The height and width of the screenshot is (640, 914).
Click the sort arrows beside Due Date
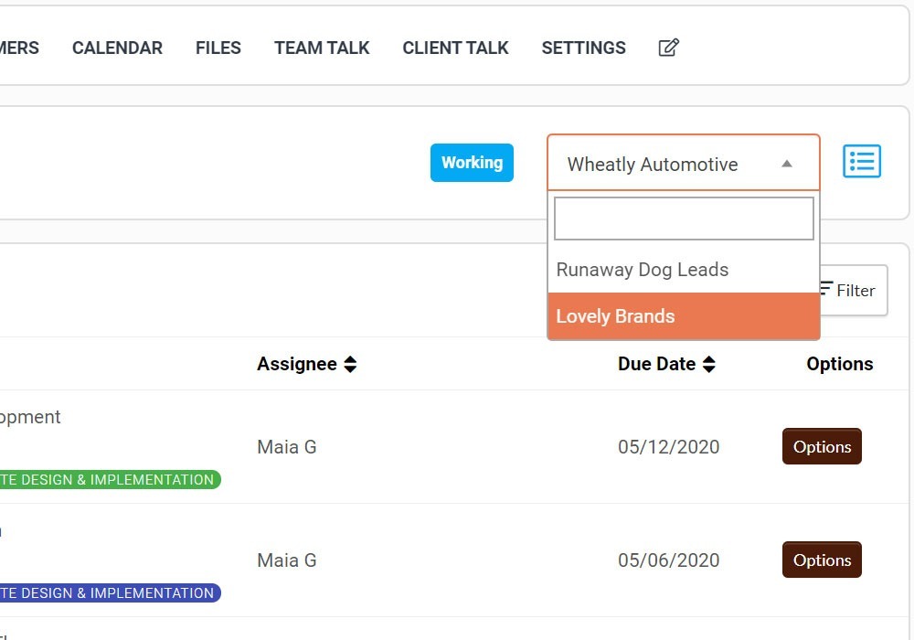click(708, 364)
